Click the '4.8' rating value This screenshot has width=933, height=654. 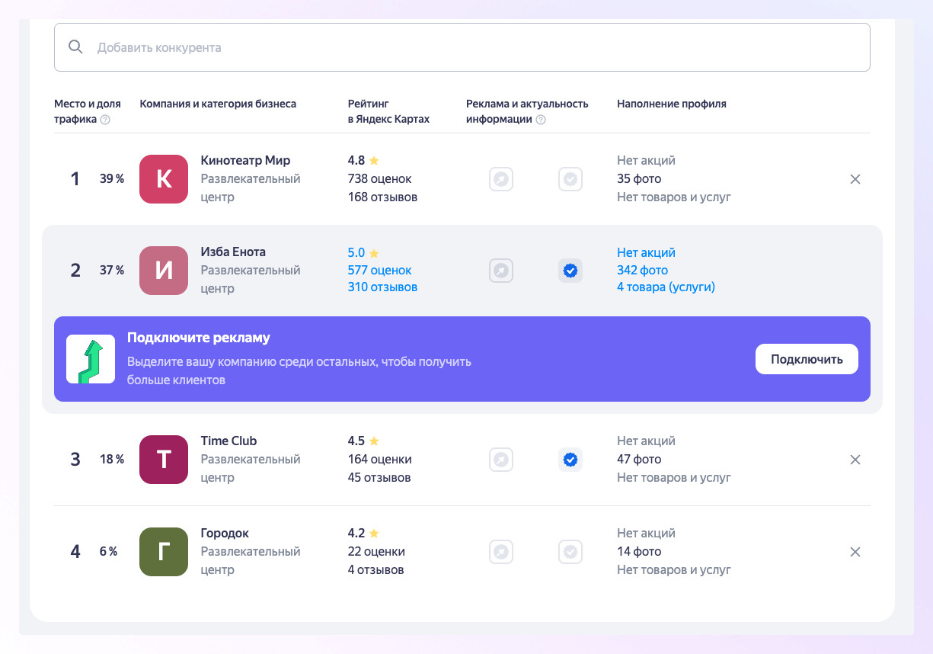356,160
